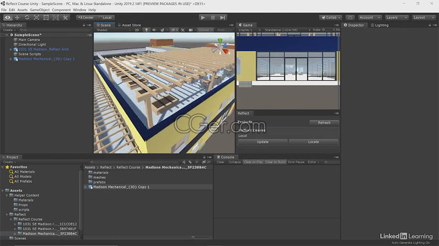The width and height of the screenshot is (439, 246).
Task: Select the Scale tool
Action: tap(36, 17)
